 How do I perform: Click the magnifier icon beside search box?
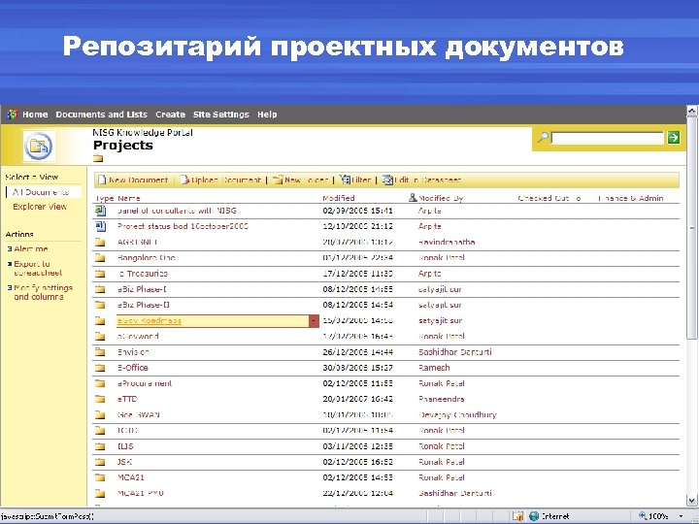543,137
